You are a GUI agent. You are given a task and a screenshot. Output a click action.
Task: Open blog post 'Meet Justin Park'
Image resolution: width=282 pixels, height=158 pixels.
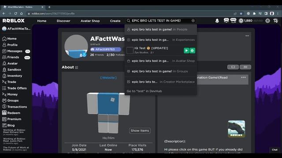(14, 141)
